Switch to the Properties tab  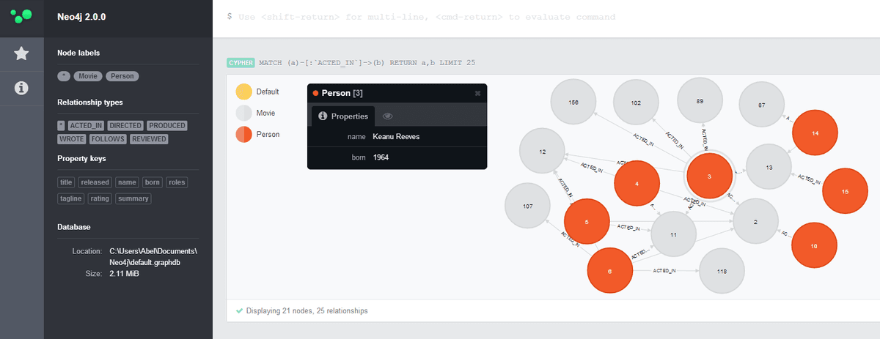click(343, 116)
